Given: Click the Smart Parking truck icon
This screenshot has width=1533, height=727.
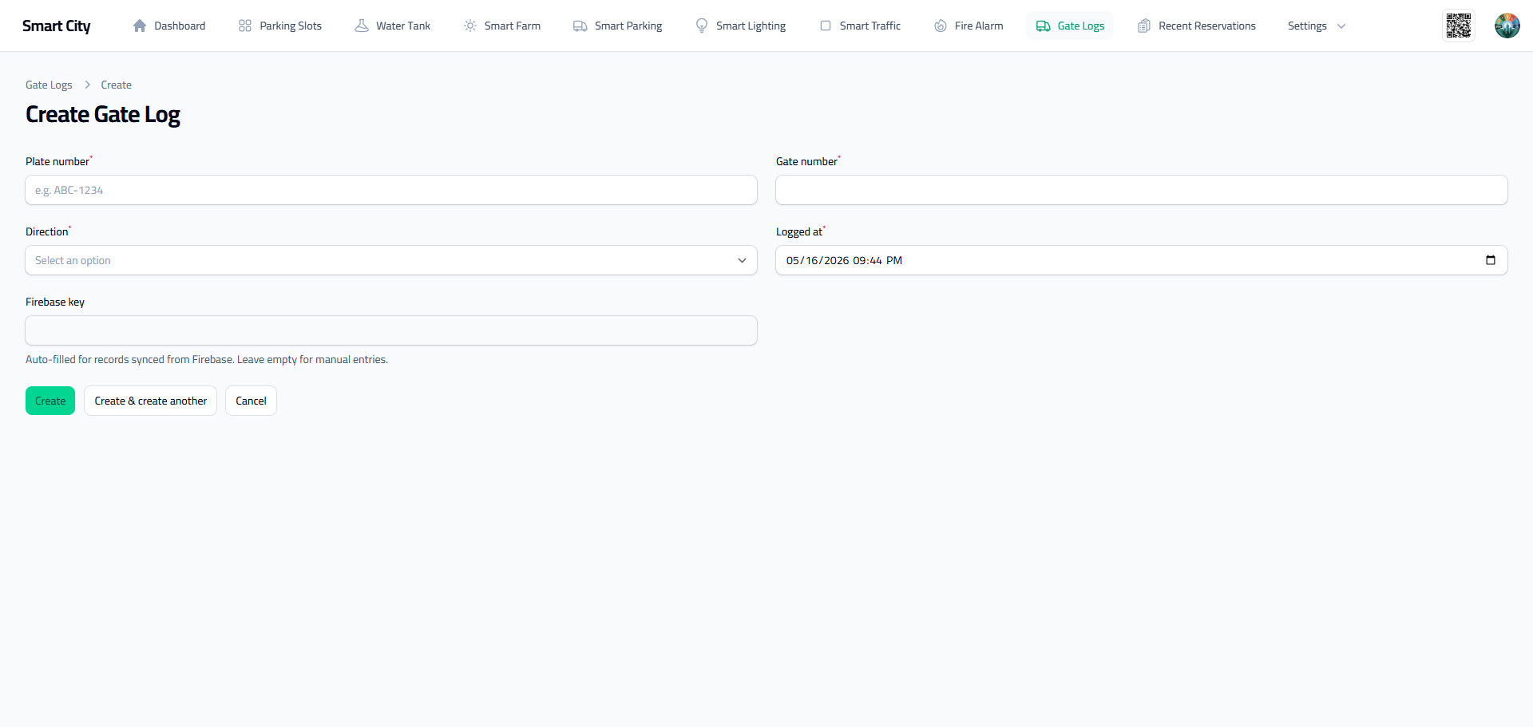Looking at the screenshot, I should (580, 26).
